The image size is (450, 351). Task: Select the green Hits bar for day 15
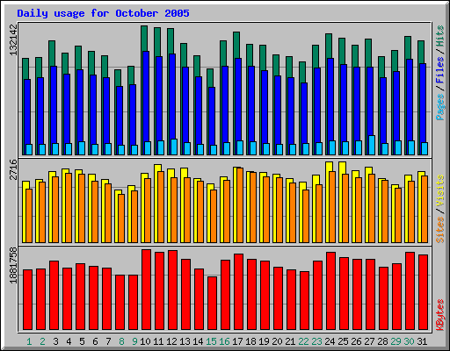pyautogui.click(x=210, y=78)
